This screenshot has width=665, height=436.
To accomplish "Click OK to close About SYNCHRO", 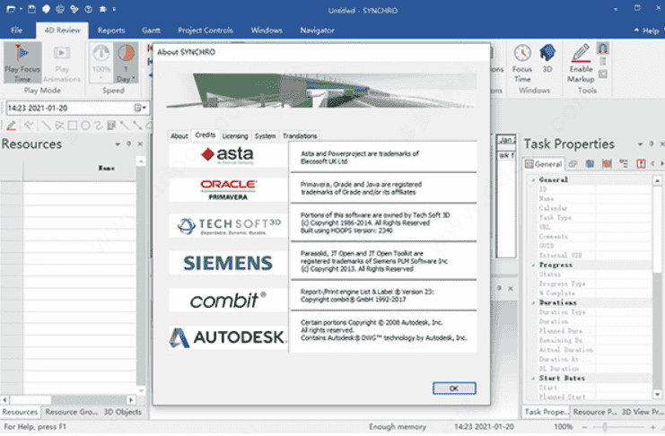I will [x=453, y=388].
